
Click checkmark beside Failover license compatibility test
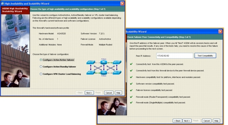click(x=131, y=90)
